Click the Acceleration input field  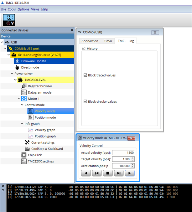(122, 166)
